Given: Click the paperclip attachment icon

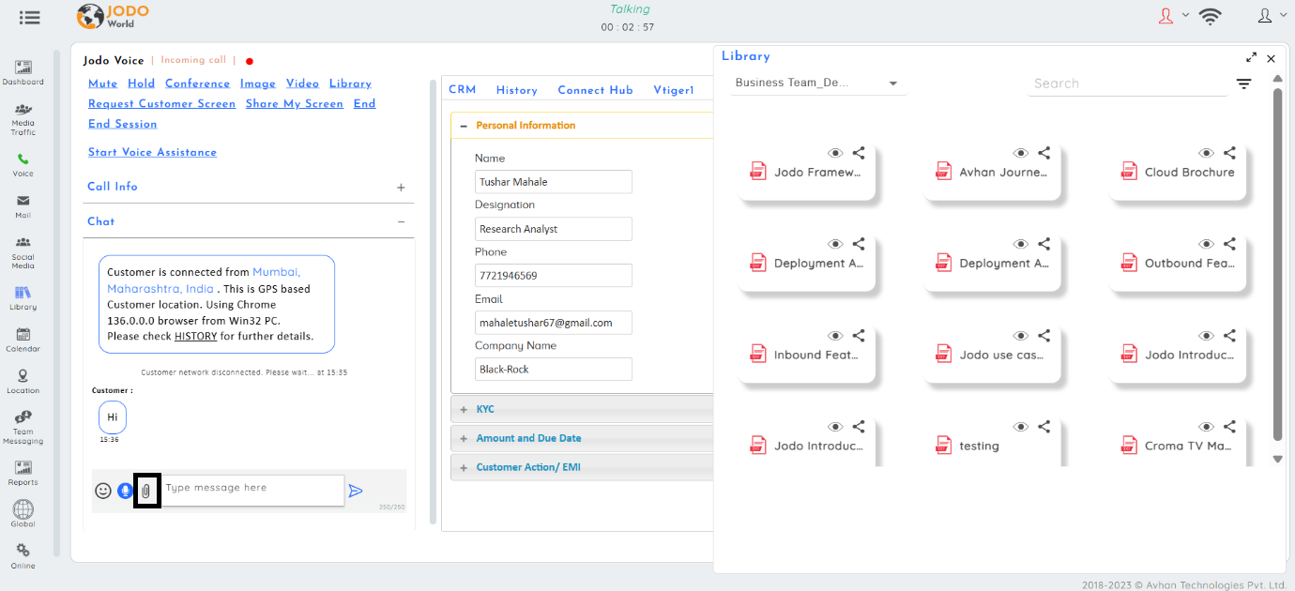Looking at the screenshot, I should coord(146,491).
